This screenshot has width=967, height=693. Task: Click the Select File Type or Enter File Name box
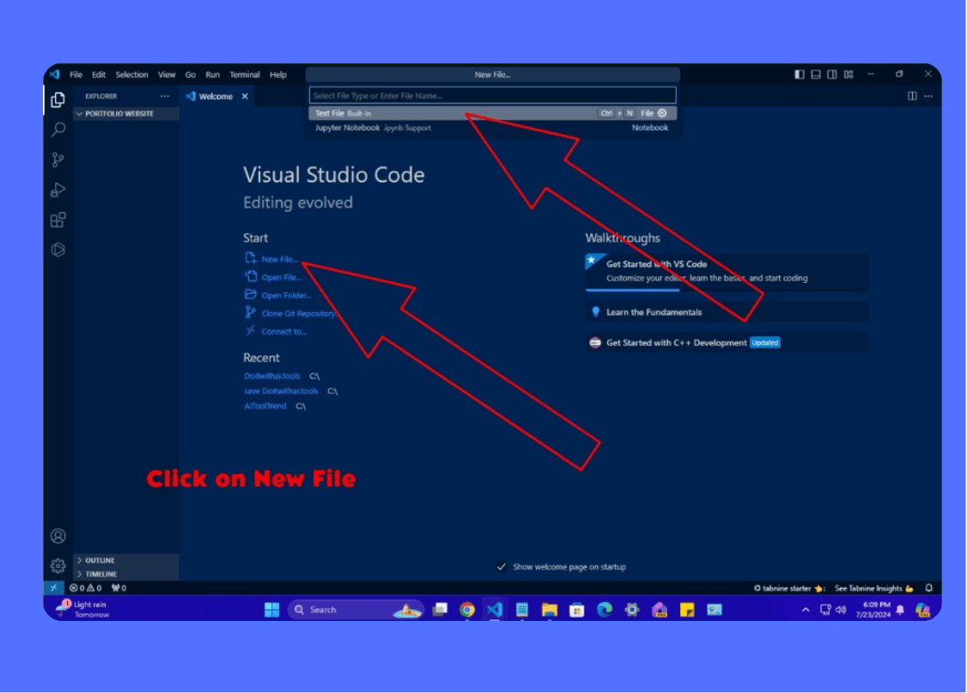(493, 95)
